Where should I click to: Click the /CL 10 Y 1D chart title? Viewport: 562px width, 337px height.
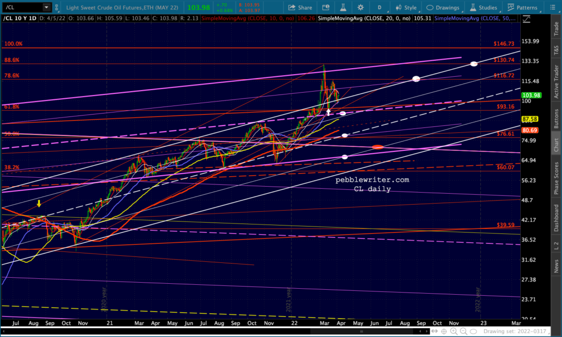[x=20, y=18]
